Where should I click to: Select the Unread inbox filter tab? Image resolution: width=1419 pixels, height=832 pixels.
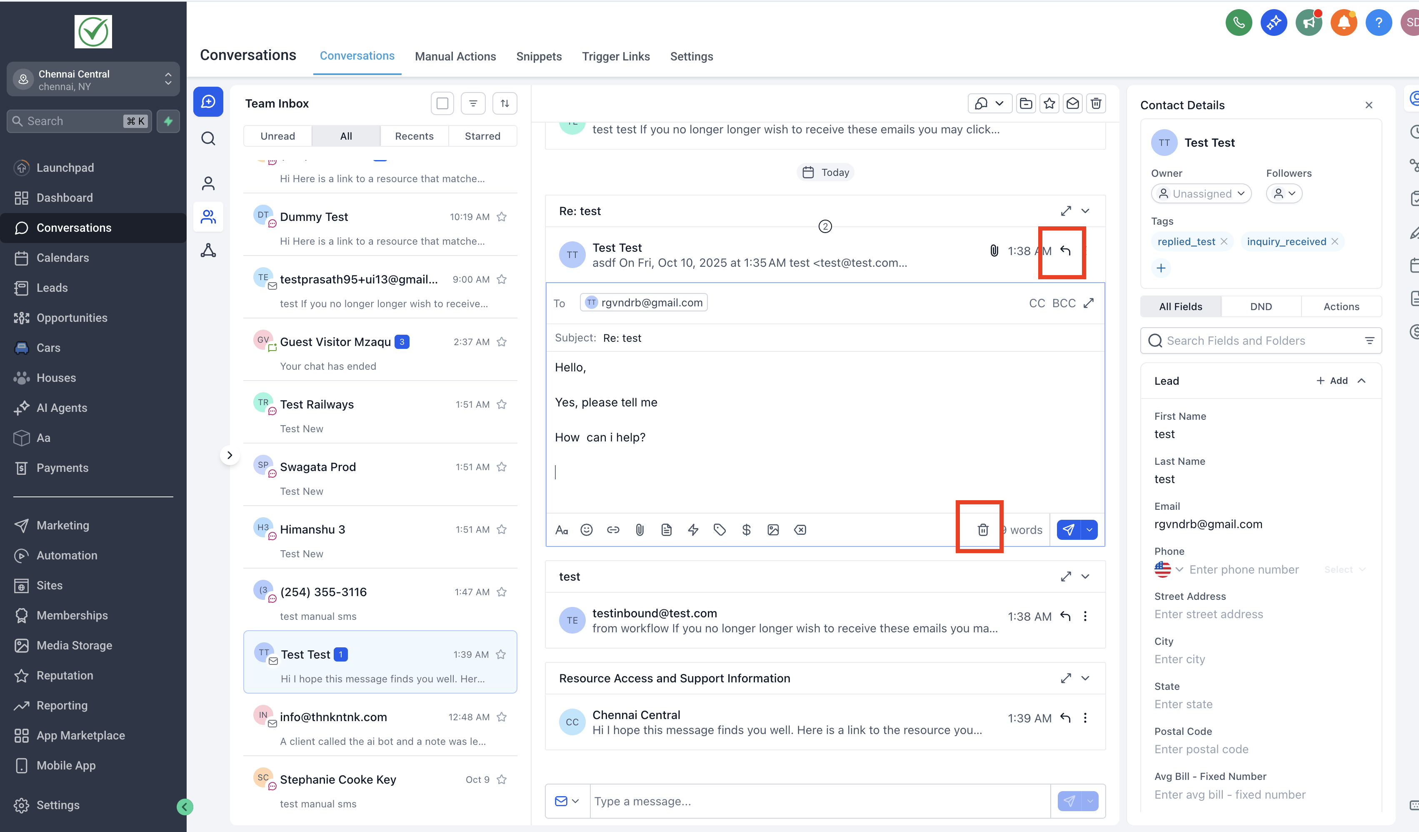[277, 136]
